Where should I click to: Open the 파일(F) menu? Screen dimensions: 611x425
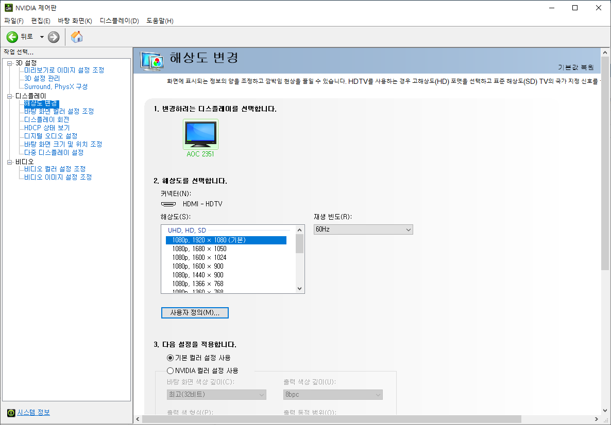(x=13, y=21)
